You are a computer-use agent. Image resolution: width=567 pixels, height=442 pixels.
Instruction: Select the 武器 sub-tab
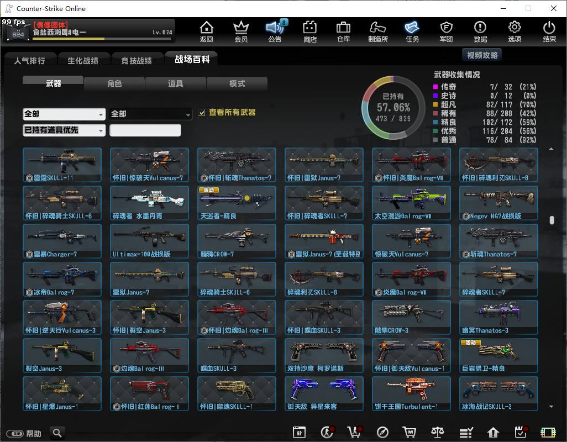click(x=53, y=83)
